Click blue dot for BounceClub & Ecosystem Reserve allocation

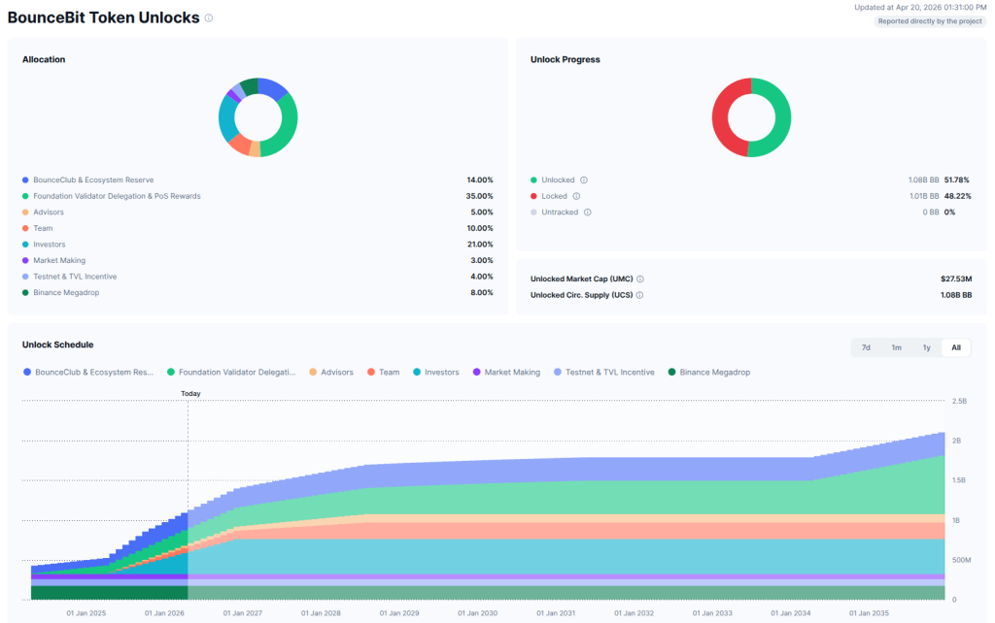coord(25,180)
